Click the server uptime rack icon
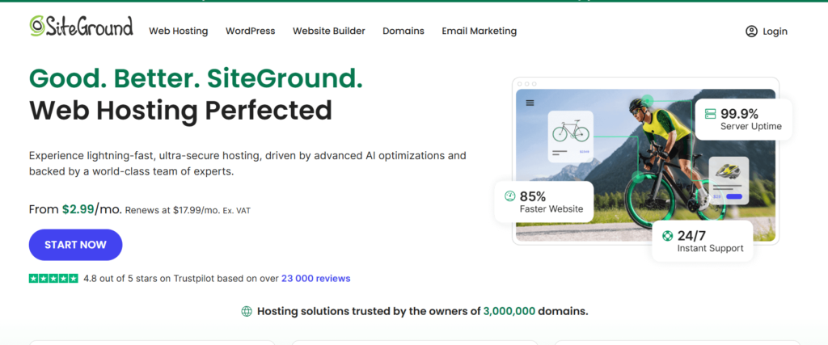828x345 pixels. click(x=710, y=113)
